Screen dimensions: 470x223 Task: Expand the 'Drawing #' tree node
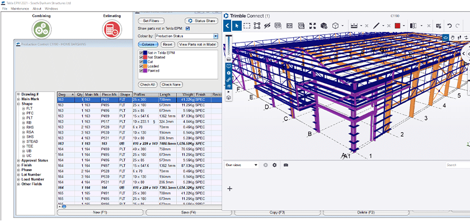pos(18,94)
